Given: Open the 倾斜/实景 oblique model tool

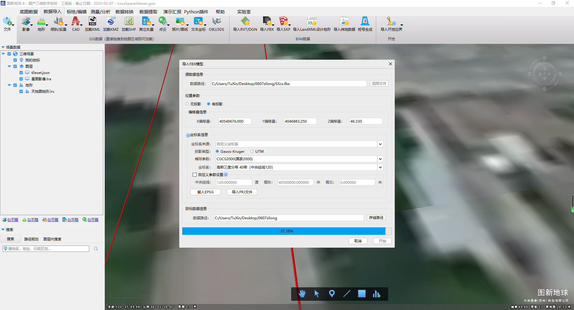Looking at the screenshot, I should tap(58, 24).
